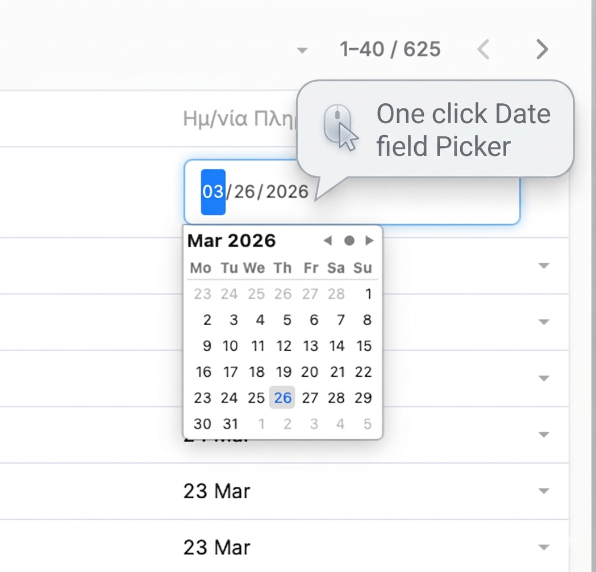
Task: Select March 9 in date picker
Action: (206, 346)
